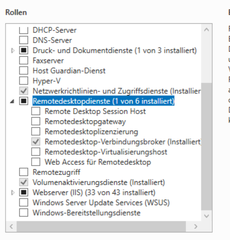Click the horizontal scroll right arrow
The height and width of the screenshot is (240, 230).
195,226
